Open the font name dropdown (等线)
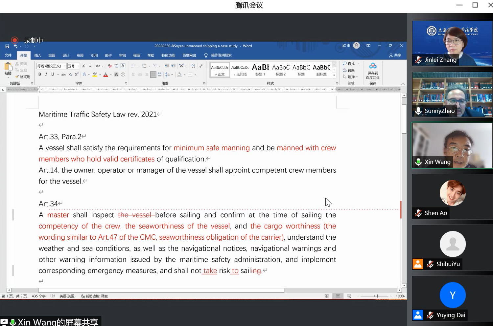 [x=65, y=66]
